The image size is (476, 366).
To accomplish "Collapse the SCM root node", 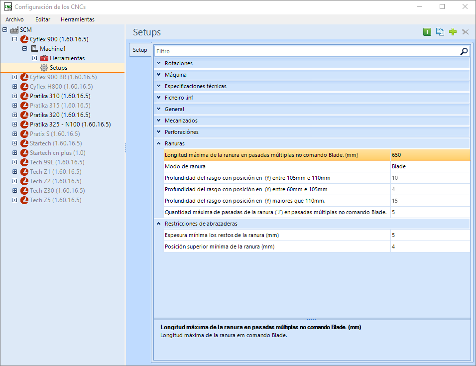I will tap(4, 30).
